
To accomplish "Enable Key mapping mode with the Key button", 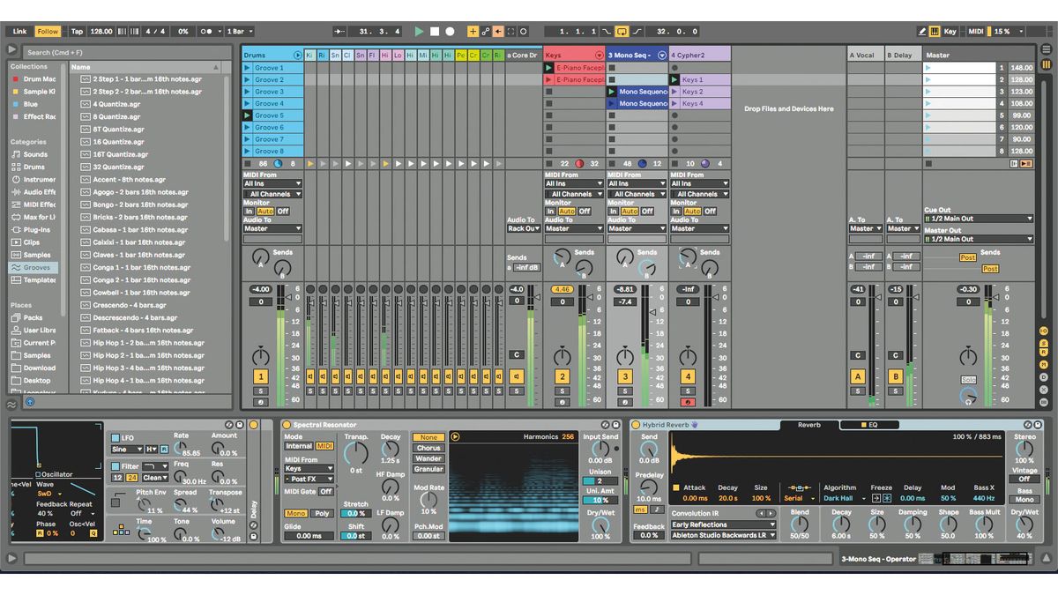I will point(950,31).
